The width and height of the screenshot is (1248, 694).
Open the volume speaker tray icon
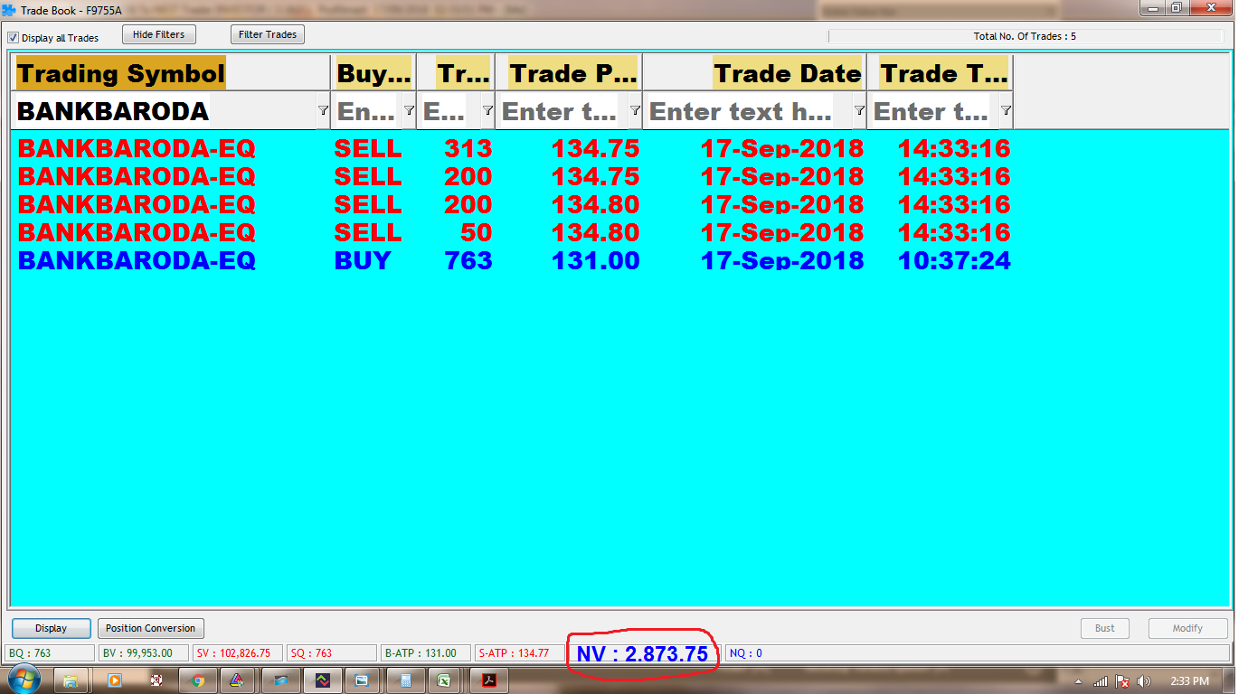click(1144, 681)
